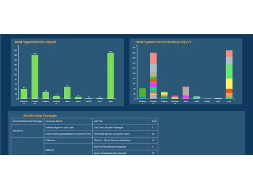Click 'parul' axis label in Breakup Report chart

point(197,101)
